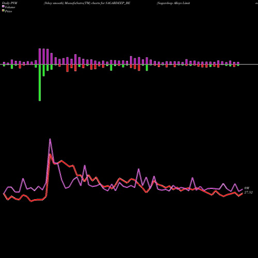Click the Daily PVM title text

tap(10, 3)
